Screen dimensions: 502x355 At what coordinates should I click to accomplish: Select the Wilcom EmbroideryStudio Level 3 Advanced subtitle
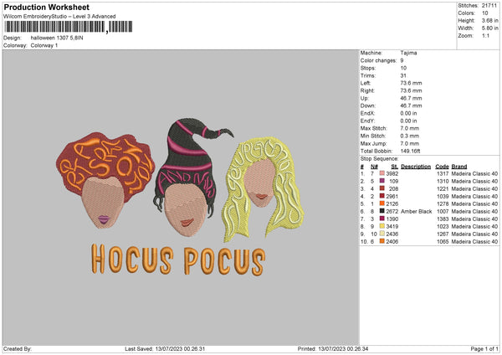(59, 17)
